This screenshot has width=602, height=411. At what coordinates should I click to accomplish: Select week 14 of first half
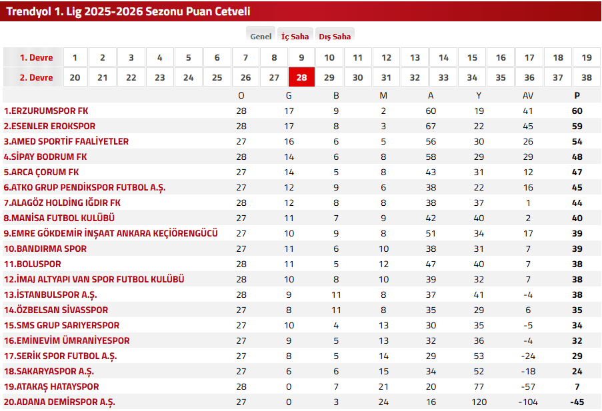pyautogui.click(x=443, y=57)
